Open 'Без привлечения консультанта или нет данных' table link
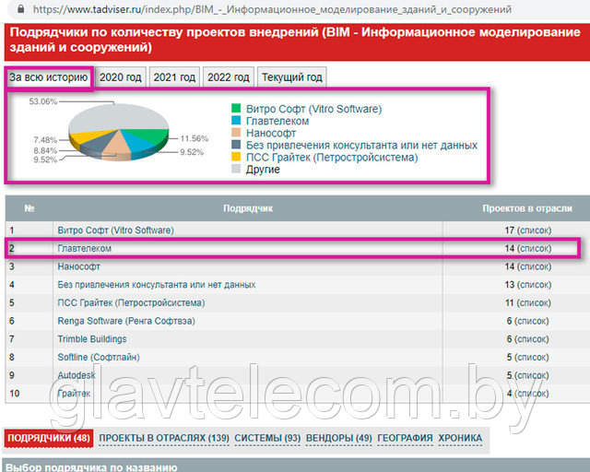Image resolution: width=590 pixels, height=472 pixels. 157,285
